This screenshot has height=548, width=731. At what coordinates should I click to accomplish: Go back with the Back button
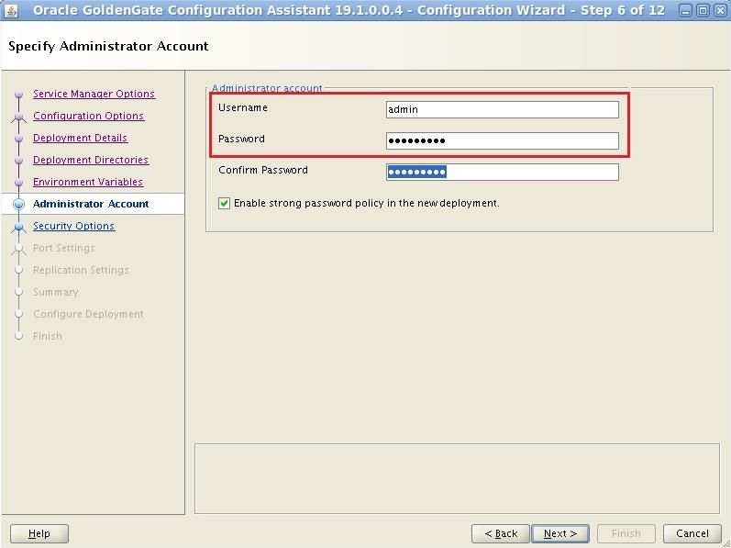(500, 533)
